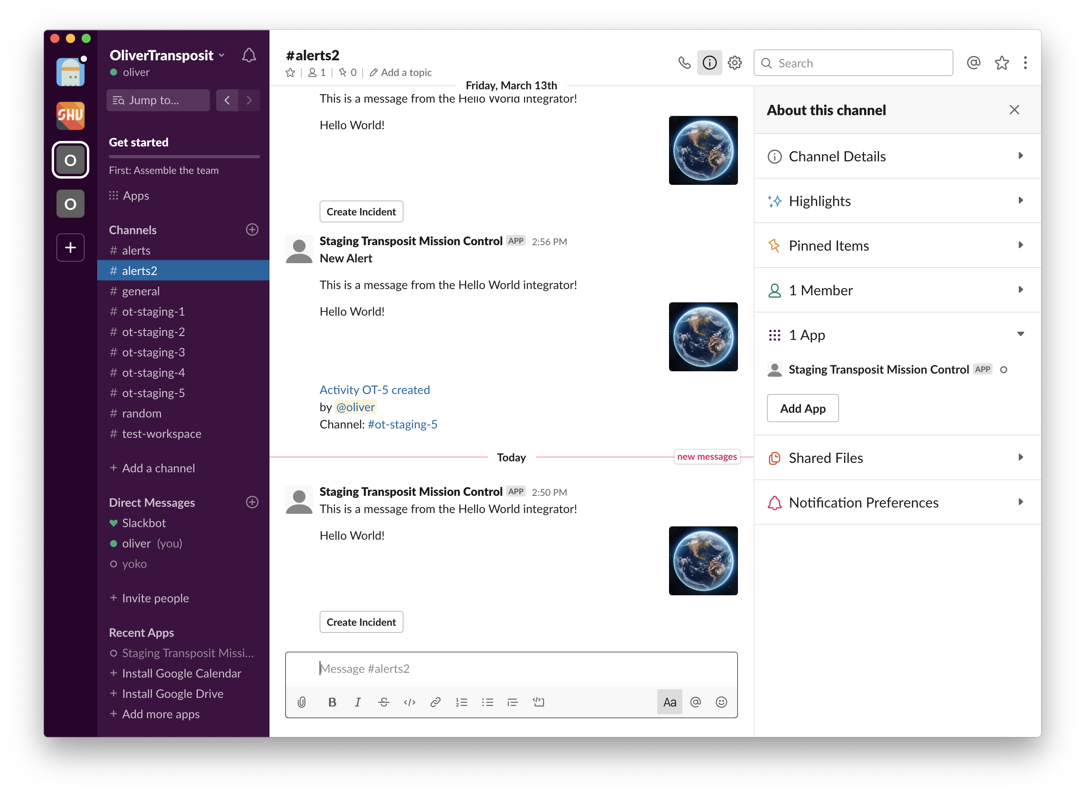Click the attach file paperclip icon
Image resolution: width=1085 pixels, height=795 pixels.
tap(302, 702)
